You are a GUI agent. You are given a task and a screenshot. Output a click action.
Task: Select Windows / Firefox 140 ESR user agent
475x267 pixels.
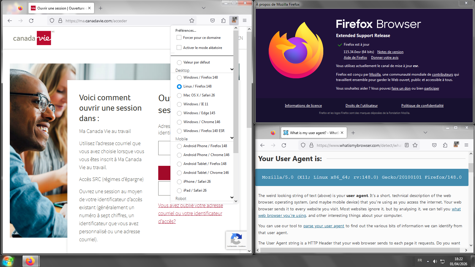tap(179, 131)
